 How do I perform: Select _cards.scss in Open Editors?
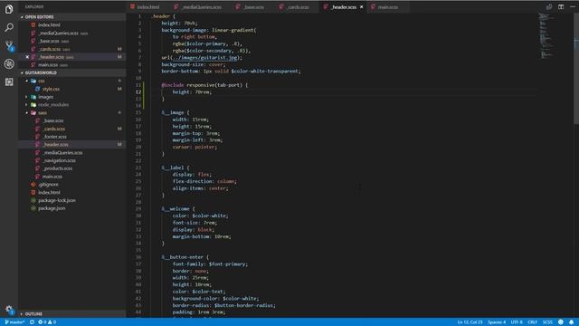tap(50, 49)
